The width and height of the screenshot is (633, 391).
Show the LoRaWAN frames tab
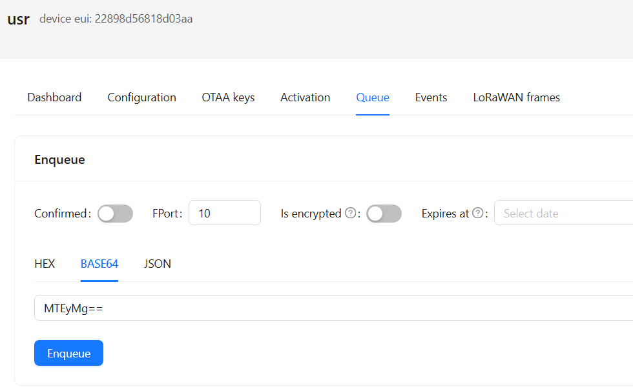[x=516, y=97]
